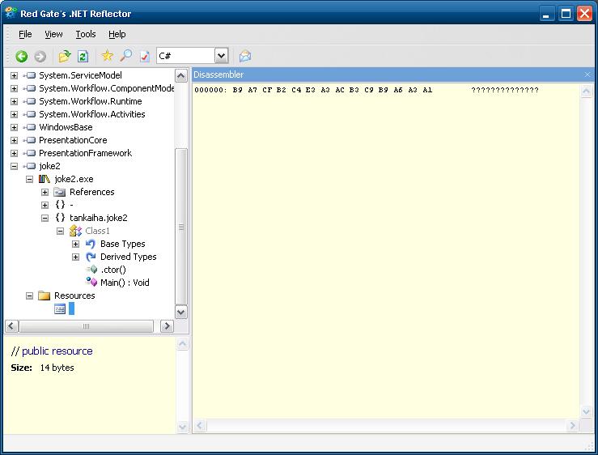Image resolution: width=598 pixels, height=455 pixels.
Task: Select the tankaiha.joke2 namespace
Action: click(x=99, y=219)
